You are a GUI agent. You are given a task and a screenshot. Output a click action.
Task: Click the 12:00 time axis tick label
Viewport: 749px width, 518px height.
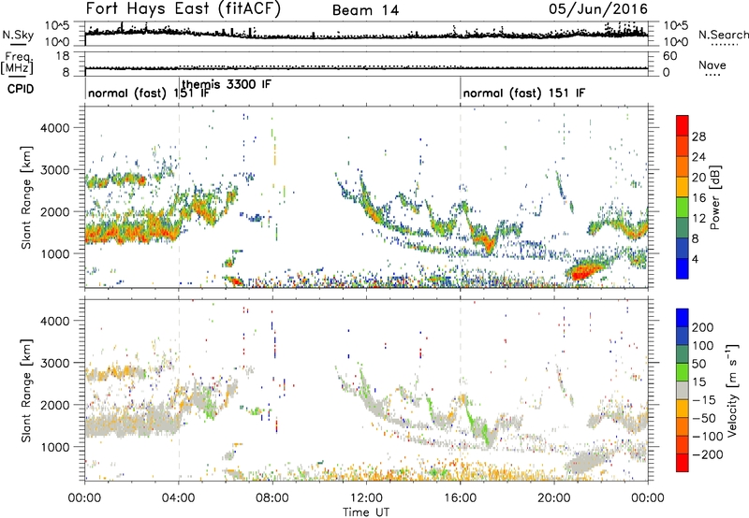(x=366, y=498)
